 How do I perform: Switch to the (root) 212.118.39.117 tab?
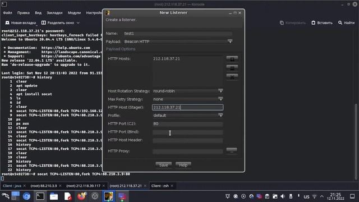coord(84,186)
